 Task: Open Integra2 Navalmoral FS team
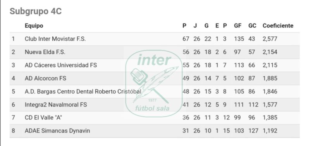[x=56, y=104]
